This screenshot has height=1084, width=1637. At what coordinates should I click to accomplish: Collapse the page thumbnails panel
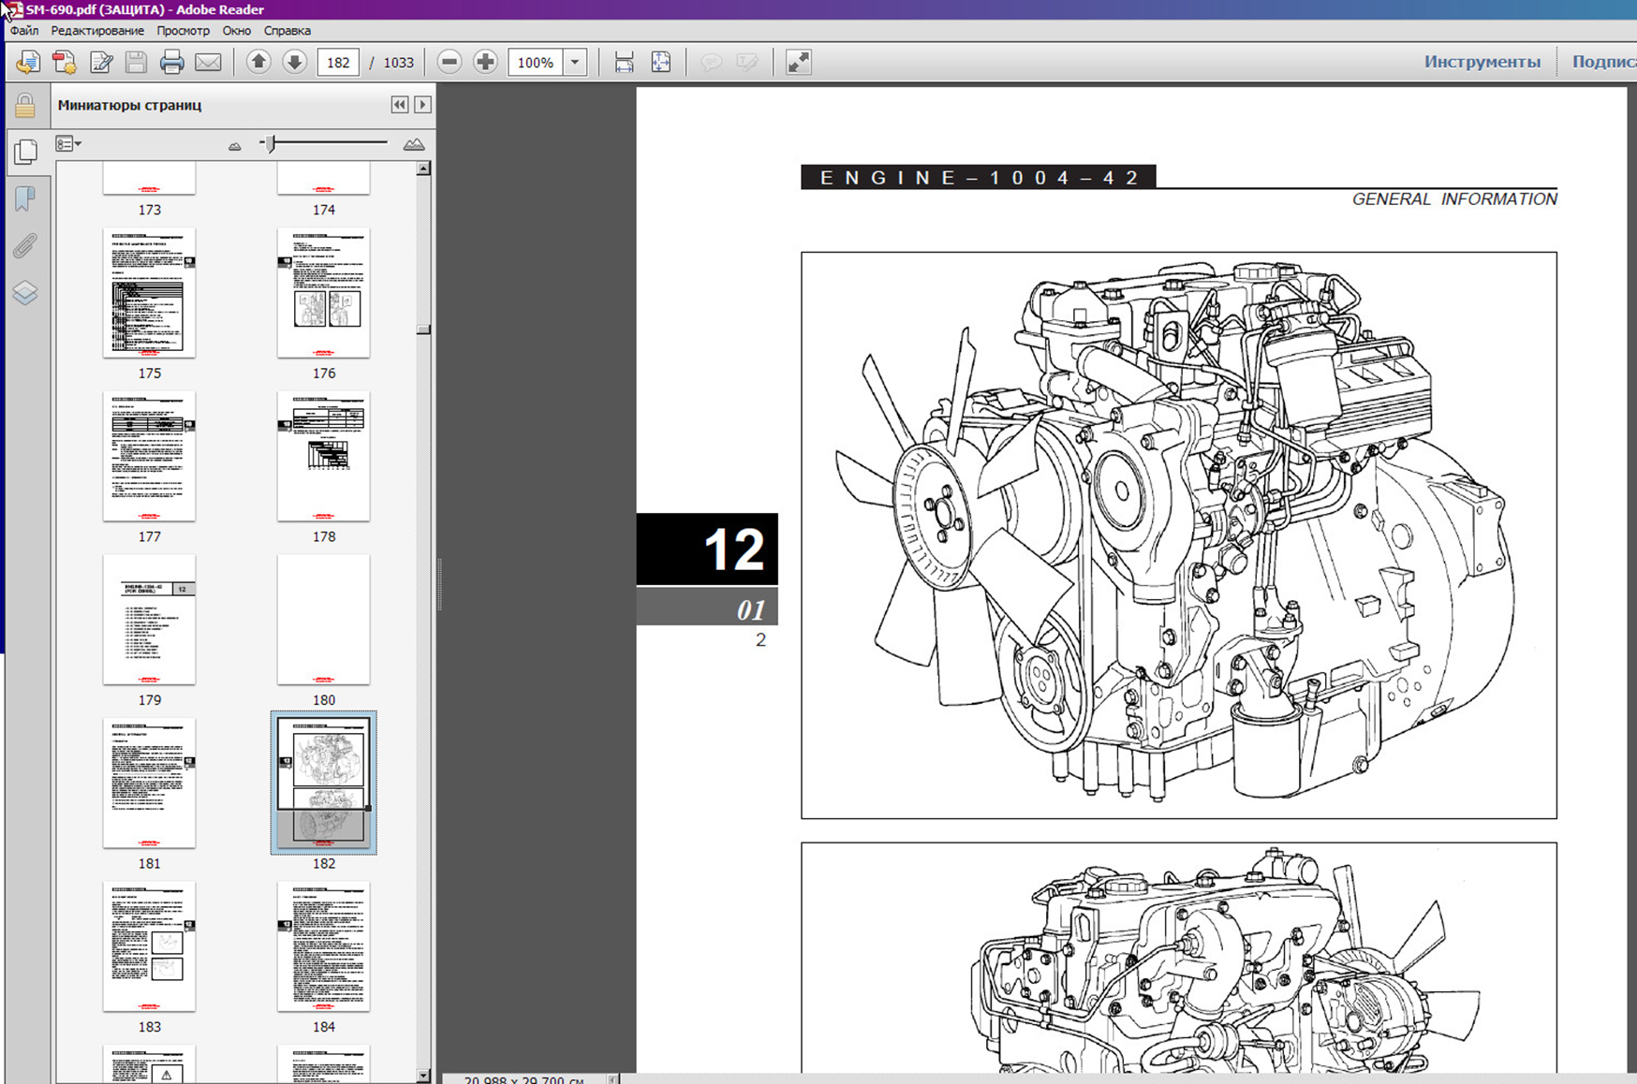tap(400, 105)
